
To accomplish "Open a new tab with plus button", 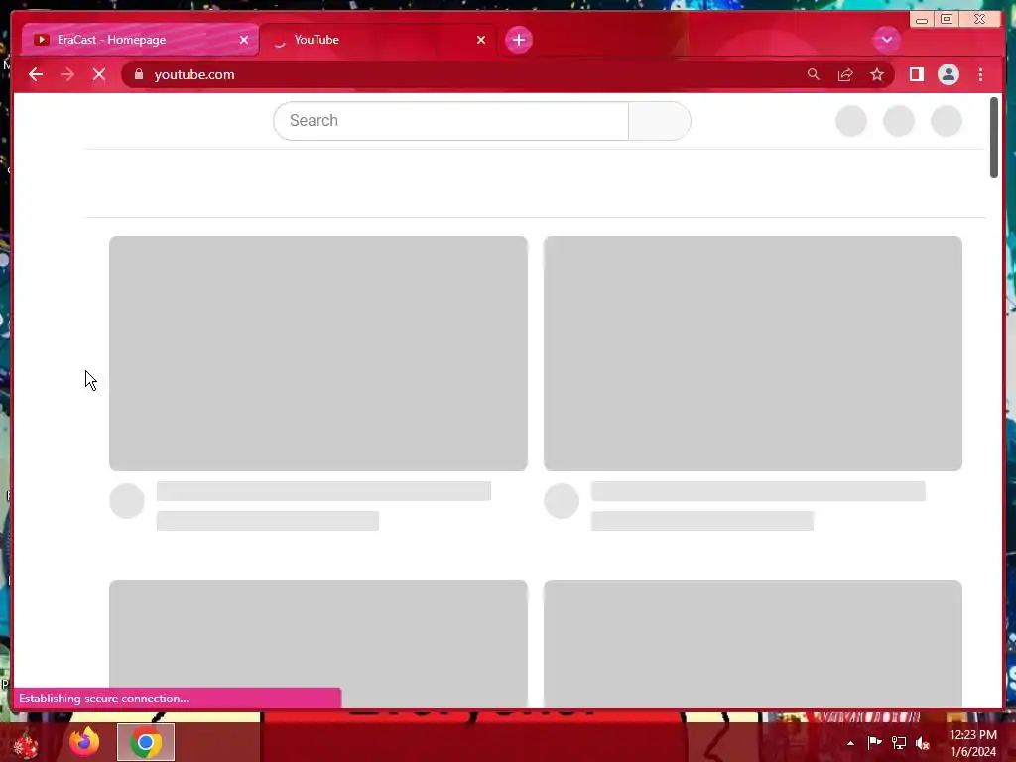I will pos(518,40).
